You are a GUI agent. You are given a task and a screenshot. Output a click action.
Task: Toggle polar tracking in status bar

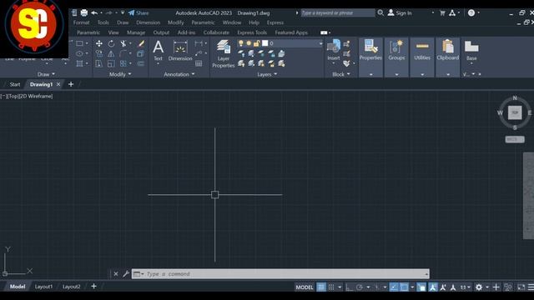(x=360, y=287)
